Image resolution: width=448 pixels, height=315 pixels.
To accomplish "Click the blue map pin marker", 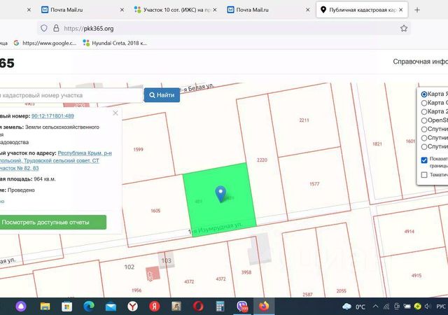I will coord(220,193).
